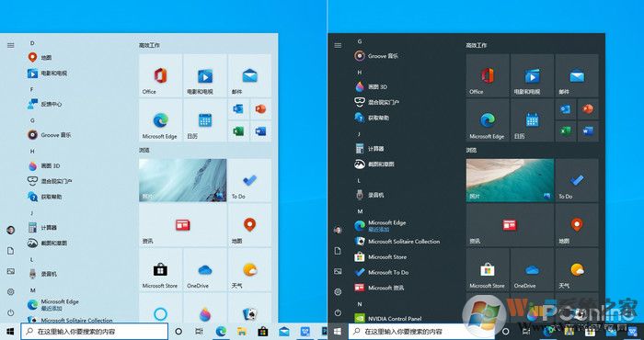Open Settings gear in dark Start sidebar
Screen dimensions: 644x340
pyautogui.click(x=338, y=291)
